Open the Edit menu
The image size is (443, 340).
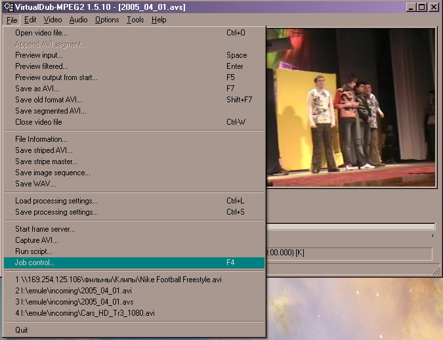tap(30, 20)
